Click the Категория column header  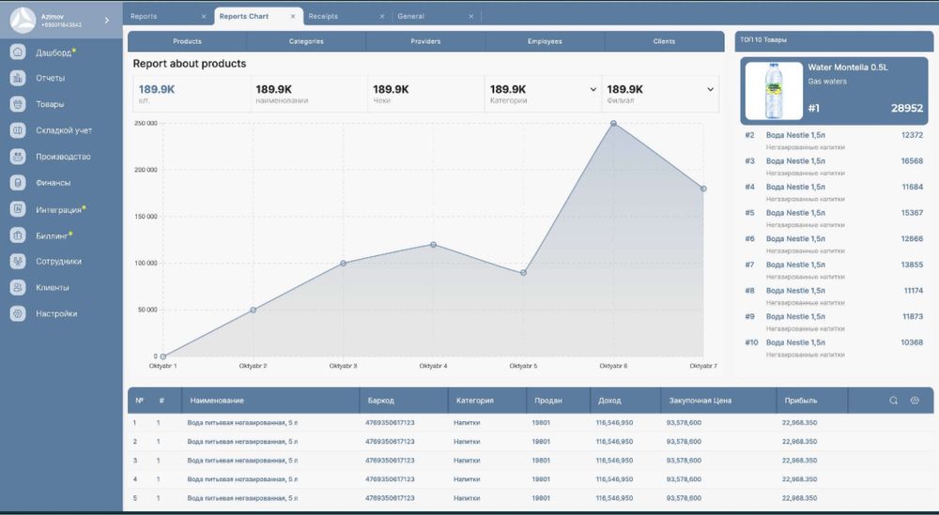(x=474, y=401)
